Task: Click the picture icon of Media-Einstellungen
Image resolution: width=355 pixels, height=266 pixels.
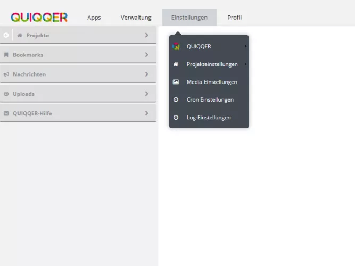Action: pos(176,82)
